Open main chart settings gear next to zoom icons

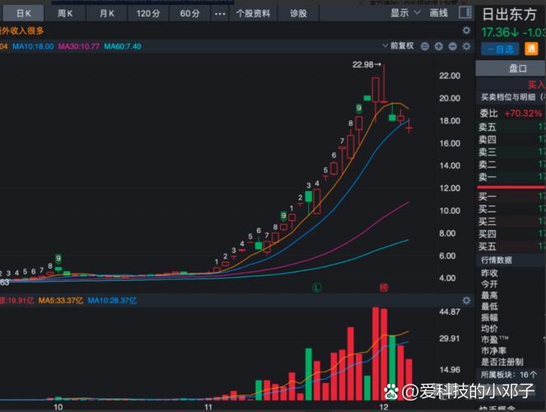(x=466, y=46)
